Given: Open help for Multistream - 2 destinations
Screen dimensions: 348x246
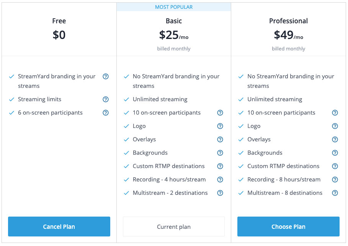Looking at the screenshot, I should [220, 193].
